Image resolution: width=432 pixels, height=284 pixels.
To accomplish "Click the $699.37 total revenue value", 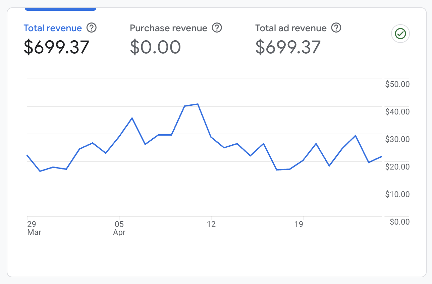I will click(56, 47).
